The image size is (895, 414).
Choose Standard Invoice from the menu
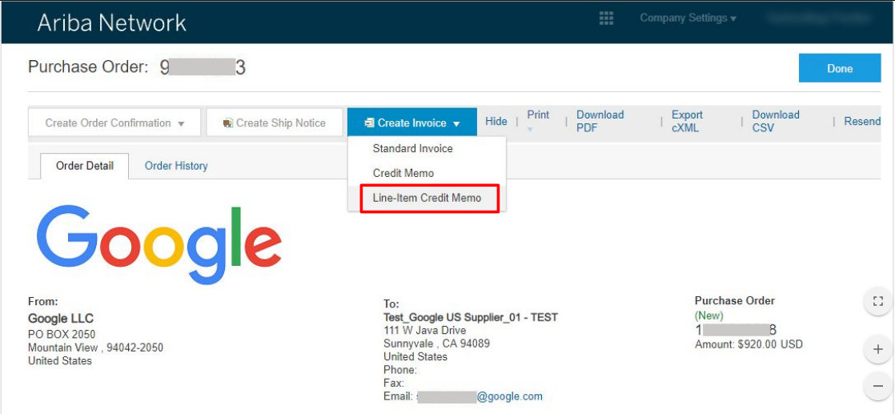tap(413, 148)
